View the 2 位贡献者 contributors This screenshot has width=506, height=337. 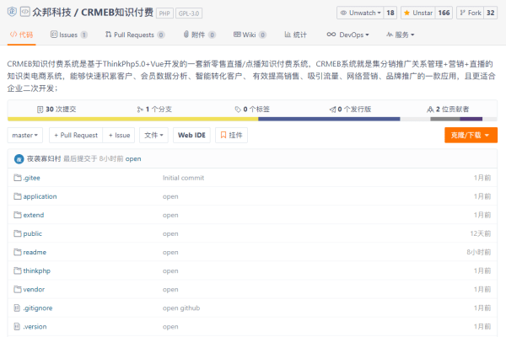coord(448,110)
